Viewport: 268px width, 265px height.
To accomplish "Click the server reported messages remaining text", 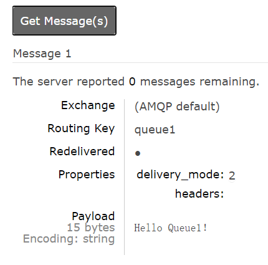I will click(x=136, y=82).
